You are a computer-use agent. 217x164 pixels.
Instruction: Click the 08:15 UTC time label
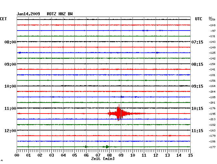click(197, 64)
